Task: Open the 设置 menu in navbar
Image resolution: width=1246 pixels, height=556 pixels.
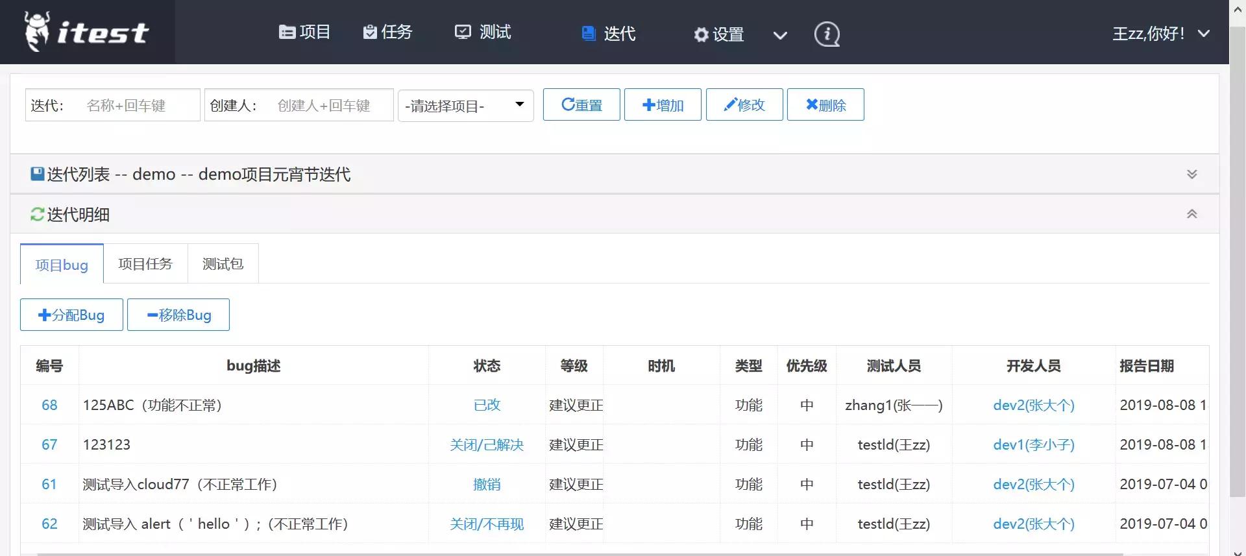Action: [718, 34]
